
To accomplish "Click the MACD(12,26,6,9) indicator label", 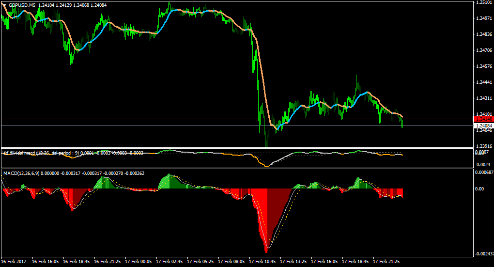I will (x=21, y=173).
